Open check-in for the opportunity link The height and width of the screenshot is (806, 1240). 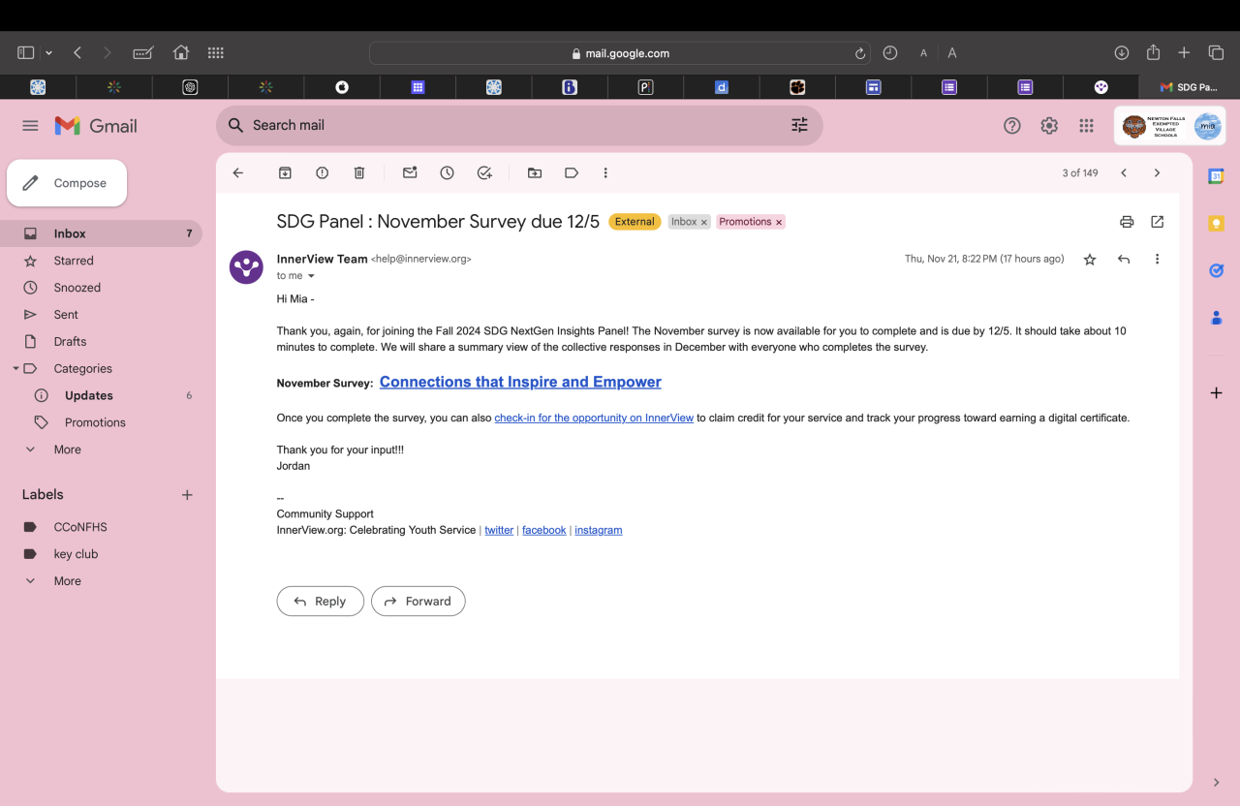coord(594,418)
